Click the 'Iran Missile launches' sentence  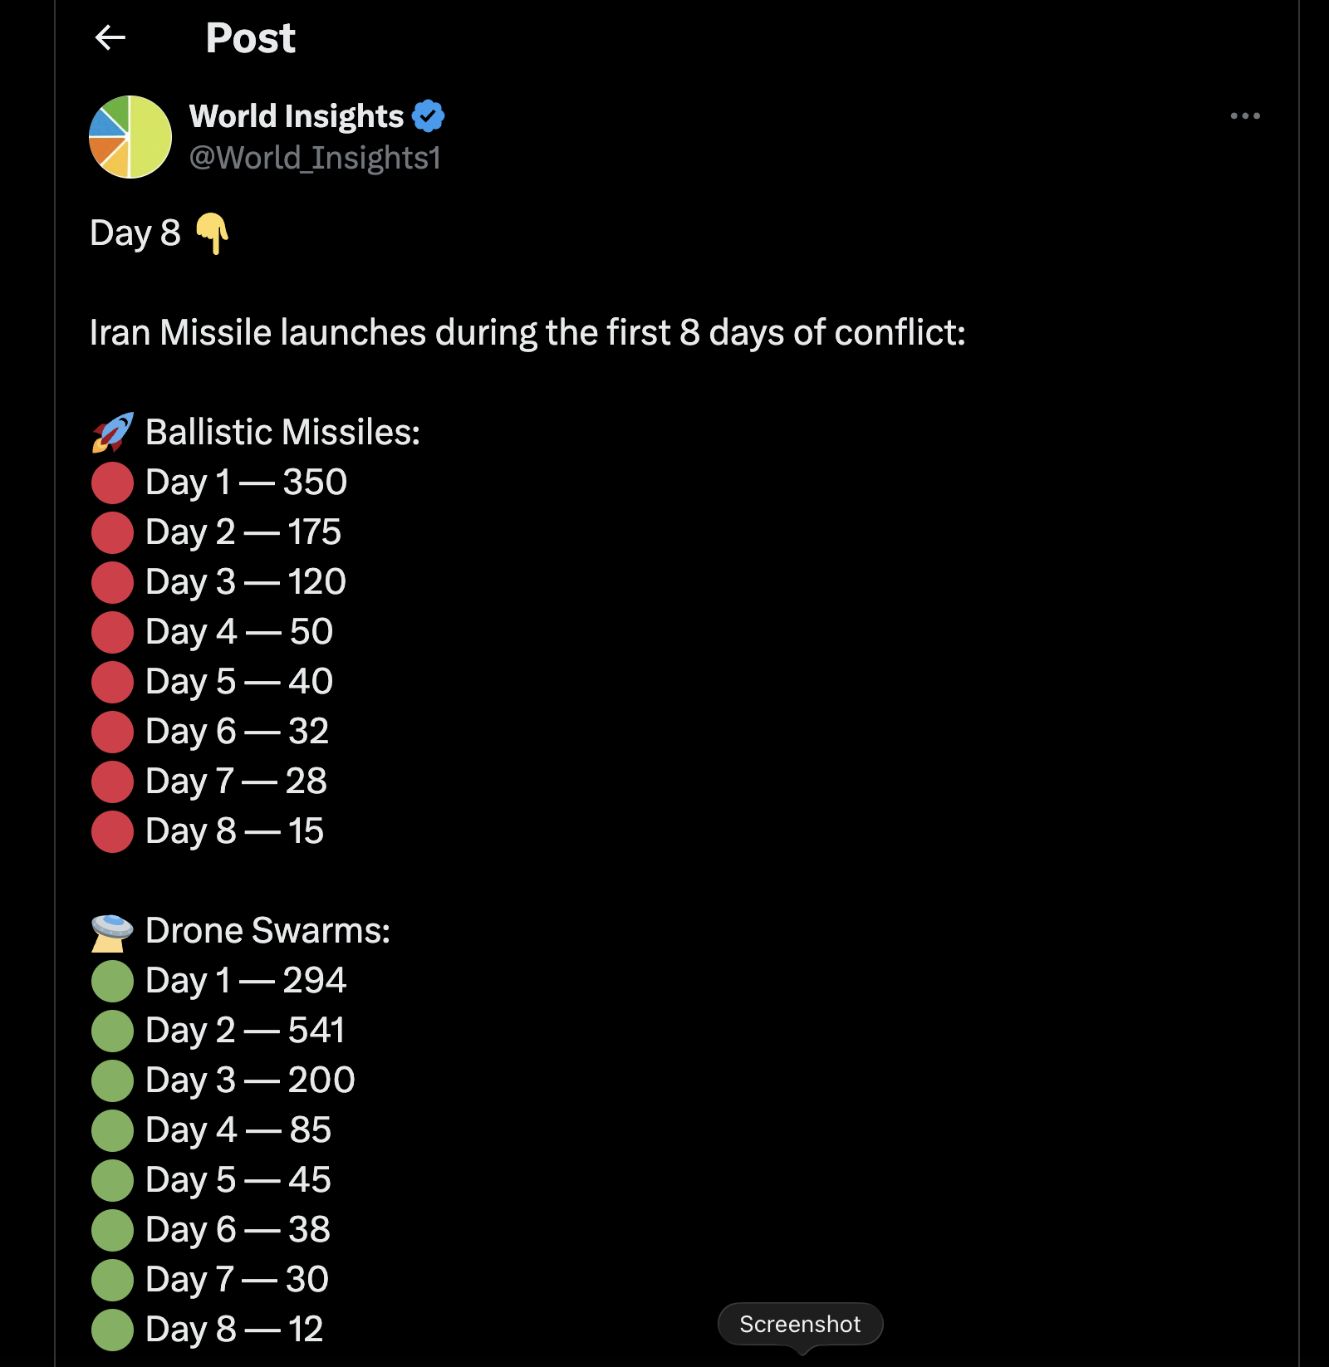tap(527, 333)
